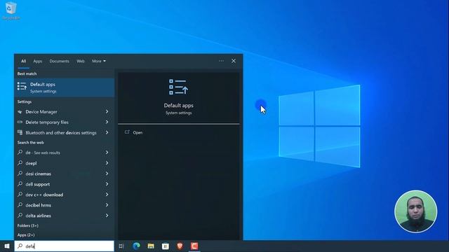Open the red Camtasia taskbar icon
449x252 pixels.
(194, 246)
